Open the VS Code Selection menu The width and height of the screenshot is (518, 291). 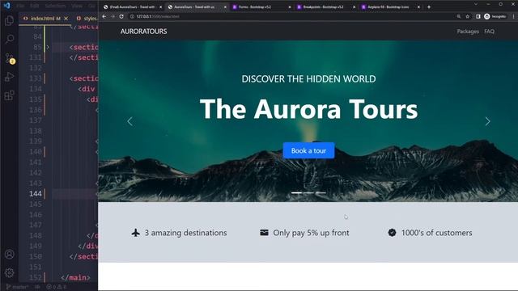coord(55,6)
